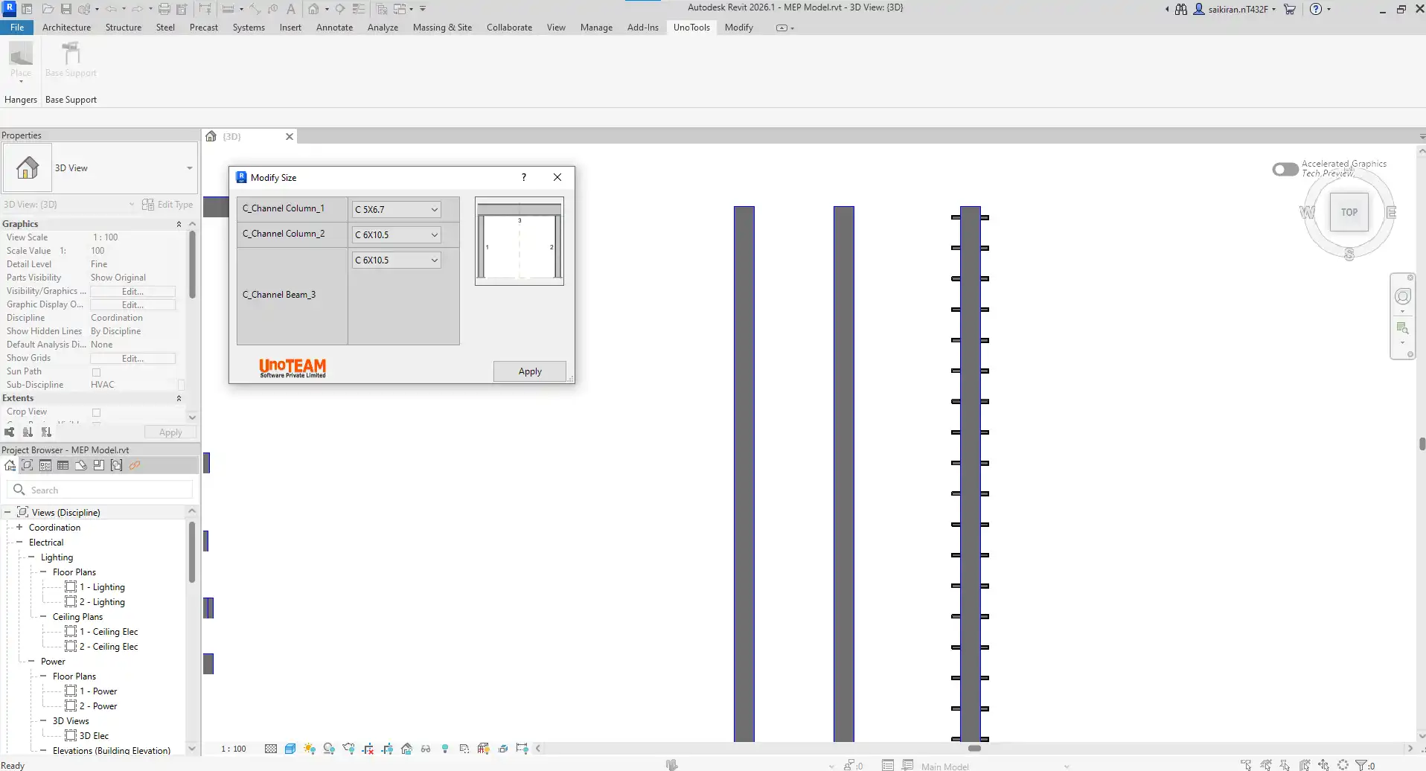Image resolution: width=1426 pixels, height=771 pixels.
Task: Check the Crop View checkbox
Action: 96,412
